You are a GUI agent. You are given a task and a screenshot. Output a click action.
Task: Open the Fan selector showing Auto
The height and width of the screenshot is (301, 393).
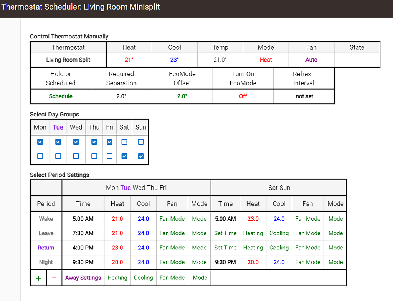click(311, 60)
